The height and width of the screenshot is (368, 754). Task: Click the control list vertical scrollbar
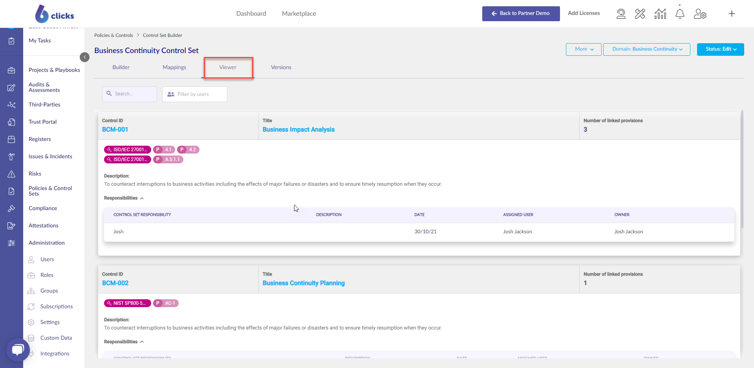742,169
